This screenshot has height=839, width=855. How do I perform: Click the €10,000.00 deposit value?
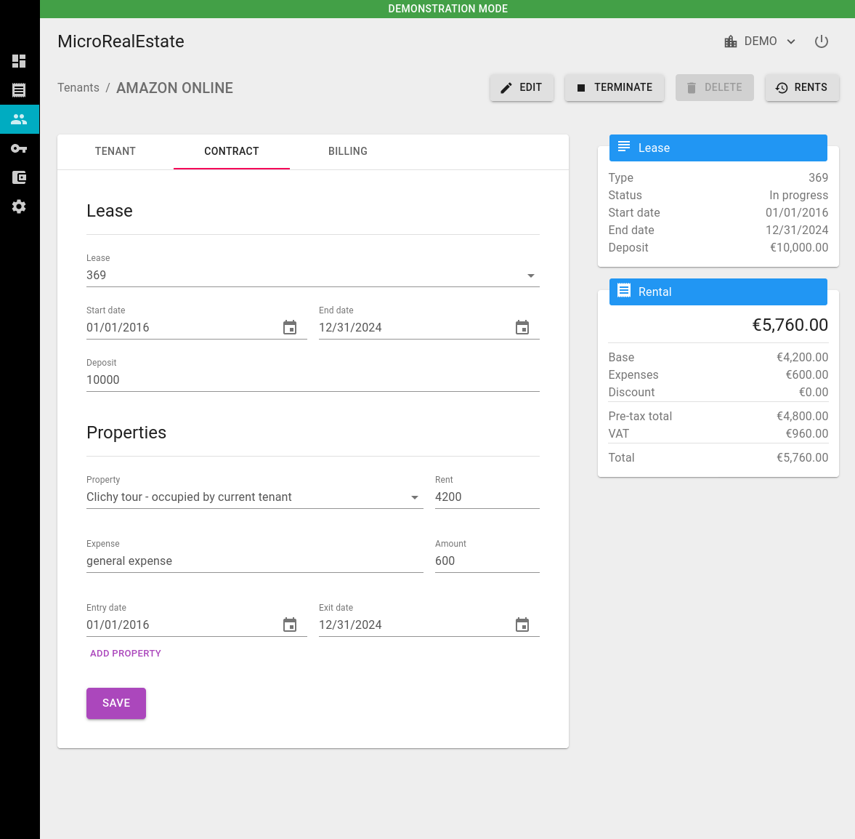[799, 248]
